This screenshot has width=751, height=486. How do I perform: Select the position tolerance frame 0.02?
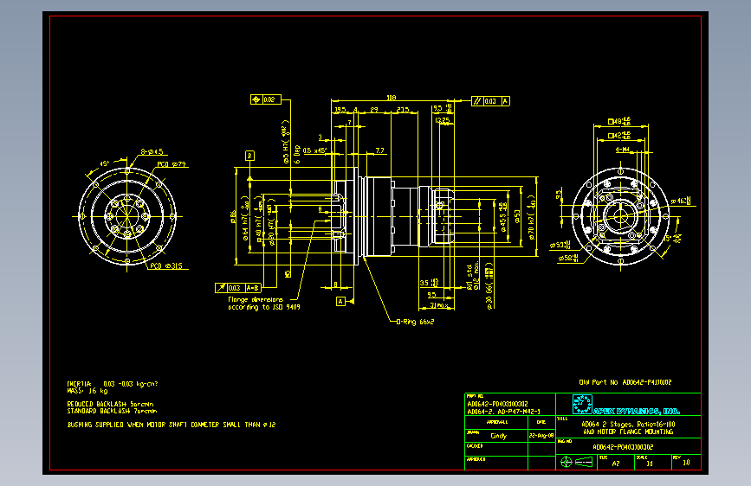[x=266, y=99]
